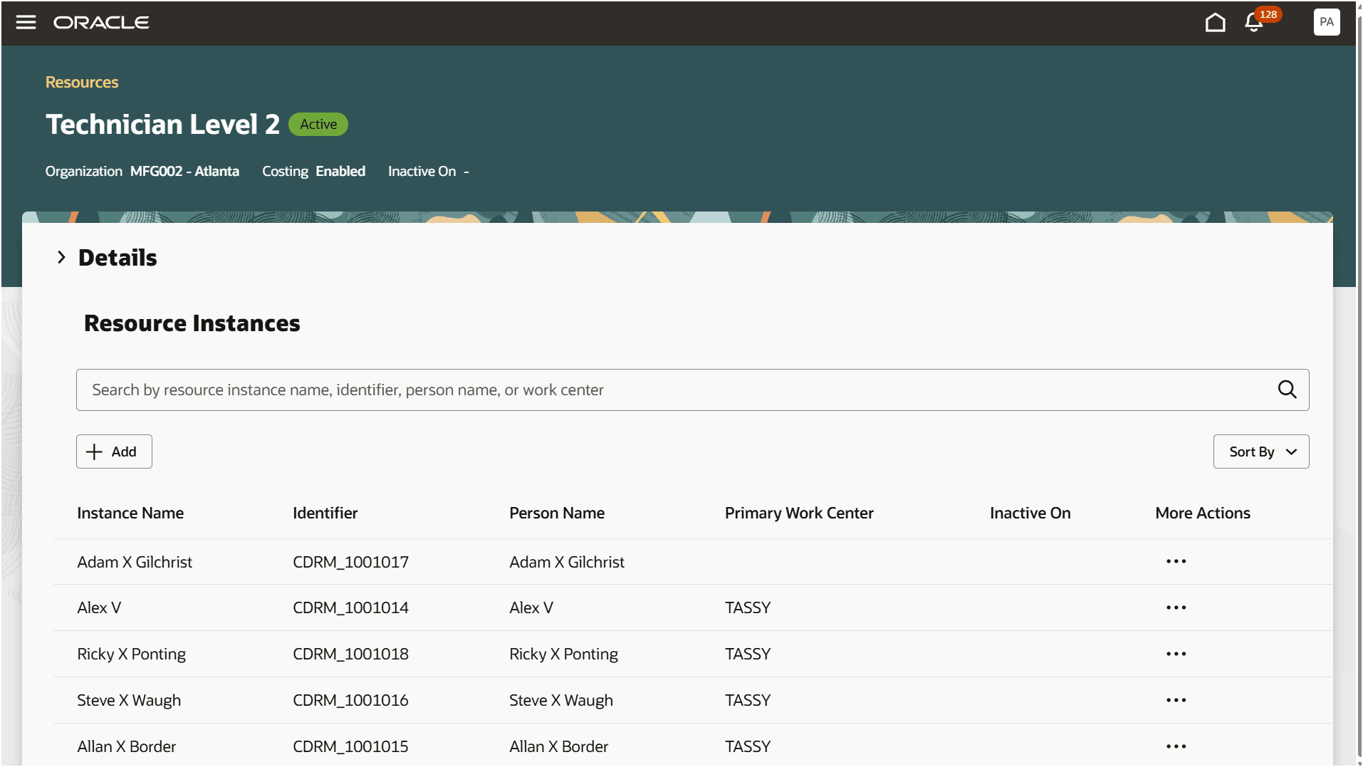Click identifier CDRM_1001016
Screen dimensions: 1363x767
point(350,700)
